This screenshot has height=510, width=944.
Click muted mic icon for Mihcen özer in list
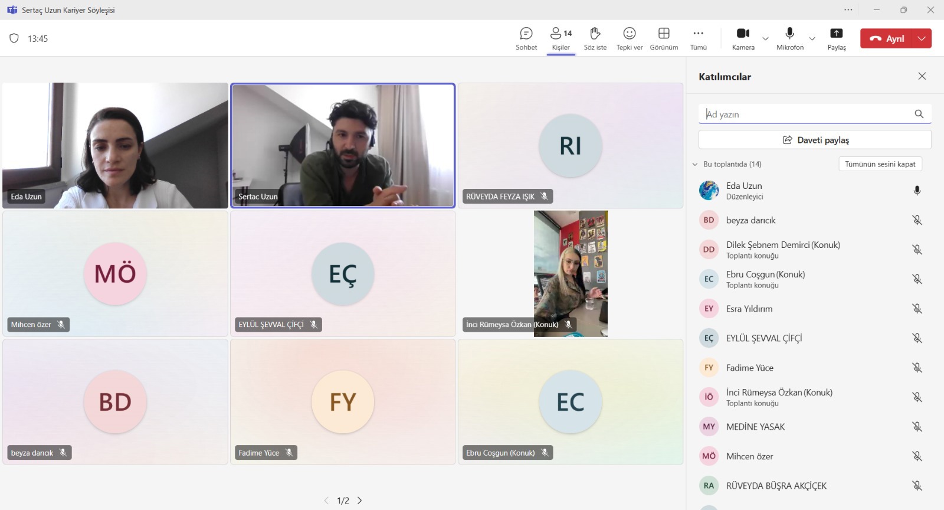coord(917,456)
